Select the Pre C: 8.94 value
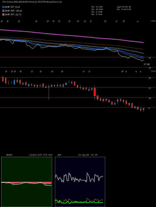The width and height of the screenshot is (156, 207). tap(97, 14)
